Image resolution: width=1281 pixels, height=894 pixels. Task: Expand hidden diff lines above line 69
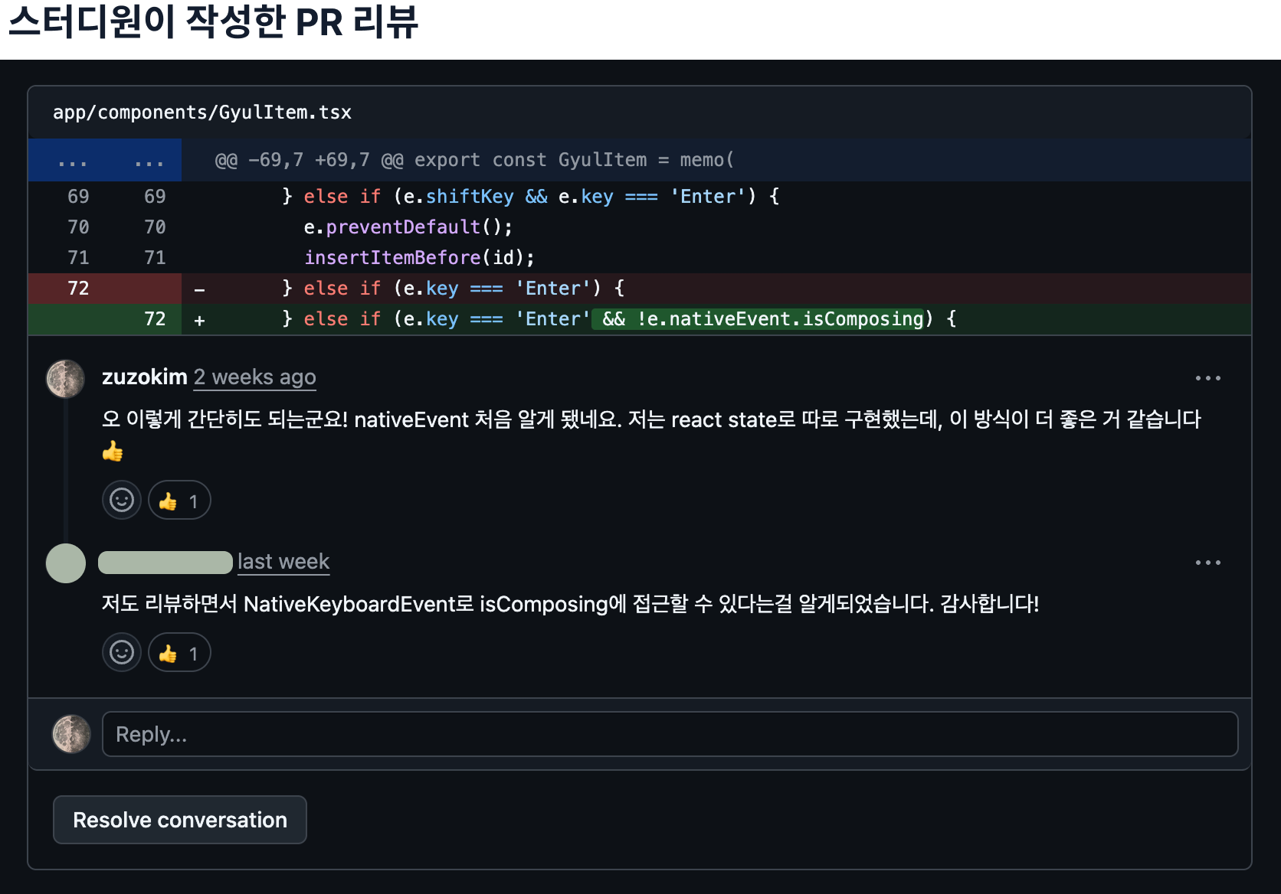click(105, 161)
